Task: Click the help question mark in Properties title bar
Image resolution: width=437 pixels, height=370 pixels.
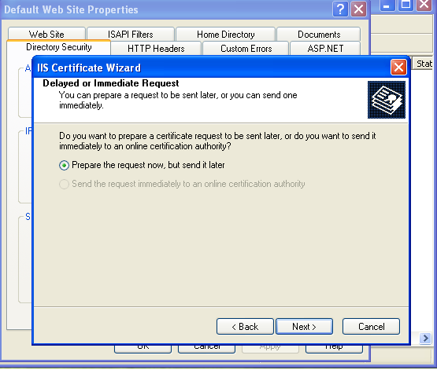Action: 340,9
